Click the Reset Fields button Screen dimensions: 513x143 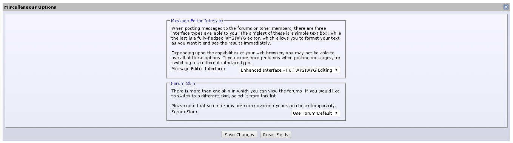(276, 135)
